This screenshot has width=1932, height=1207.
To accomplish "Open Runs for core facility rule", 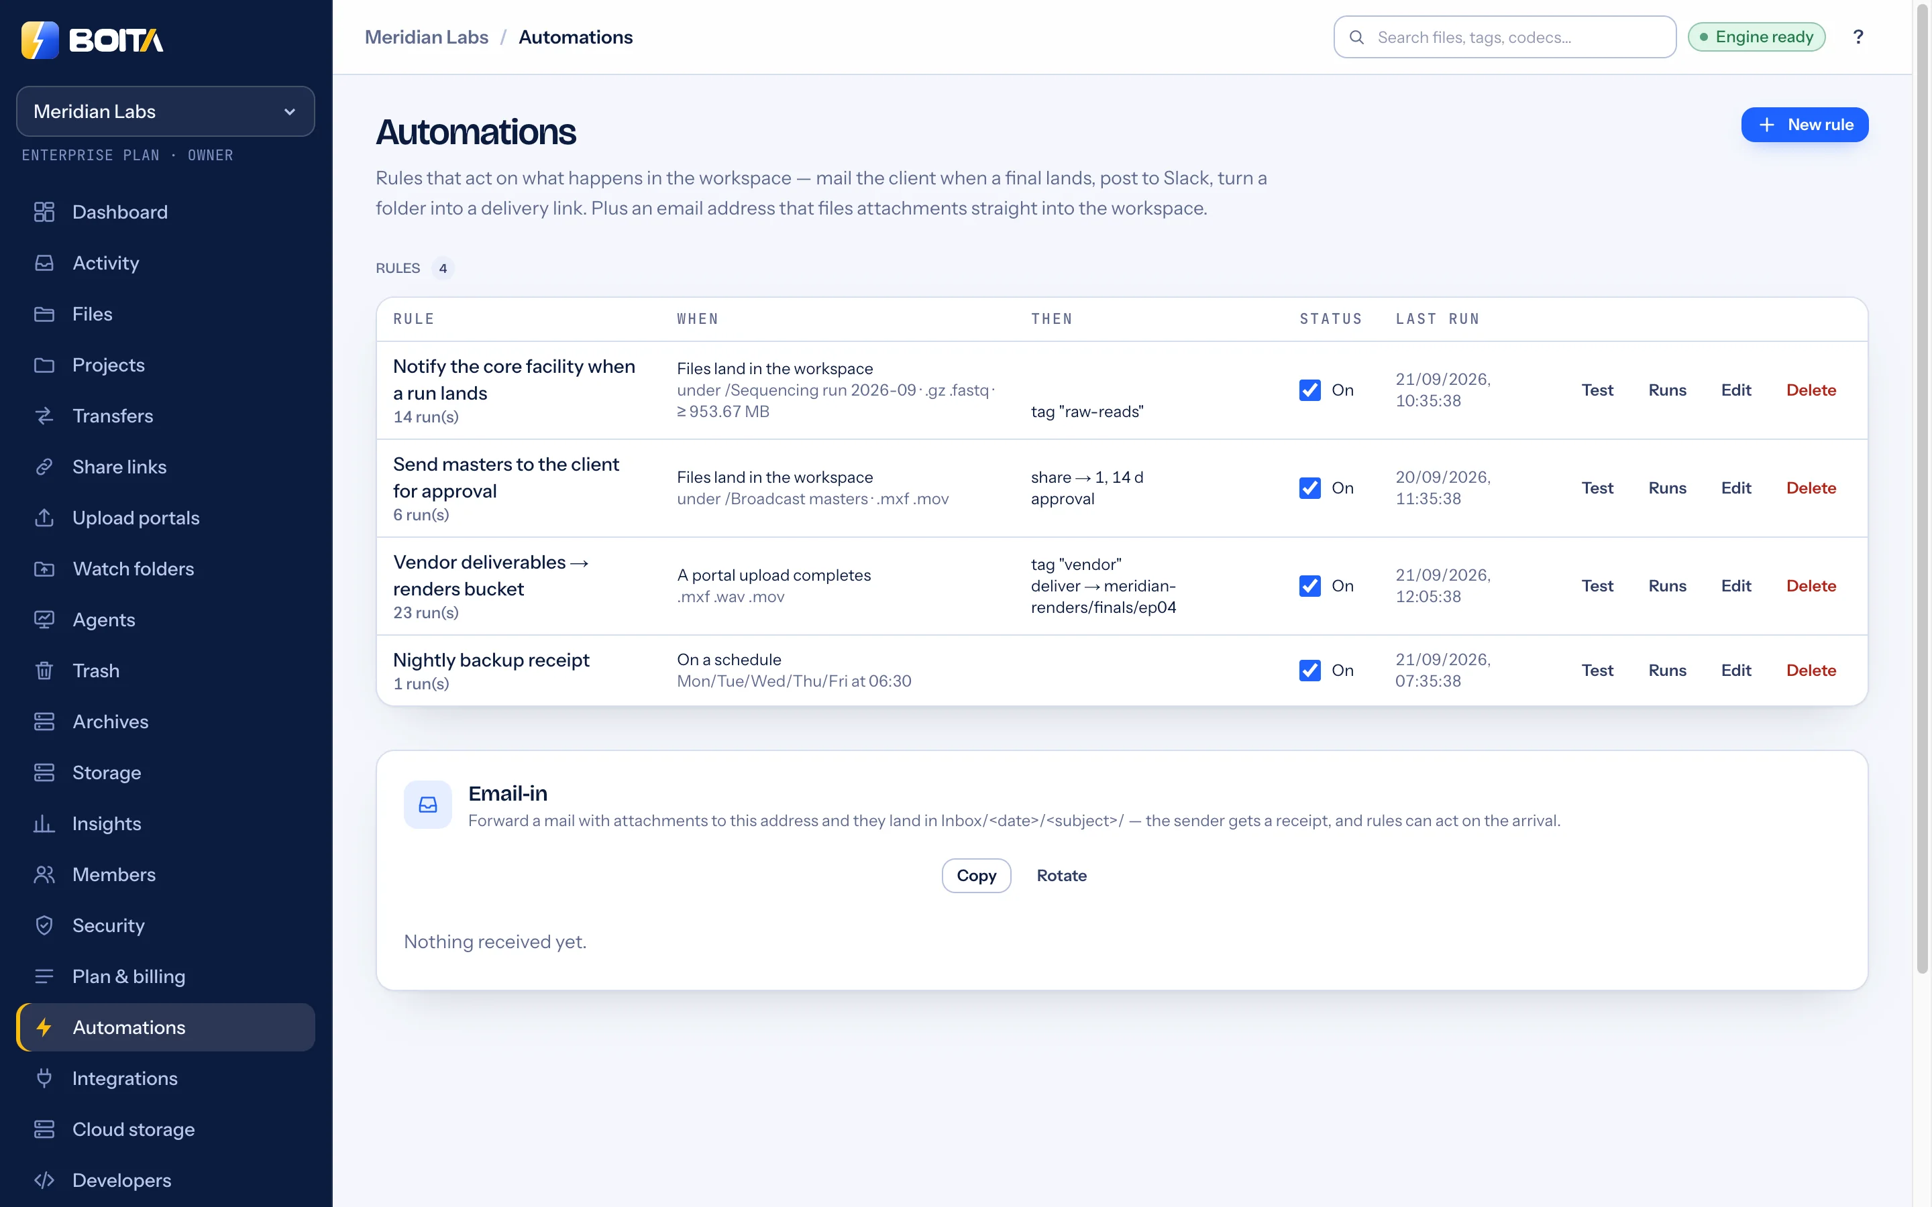I will (1667, 390).
